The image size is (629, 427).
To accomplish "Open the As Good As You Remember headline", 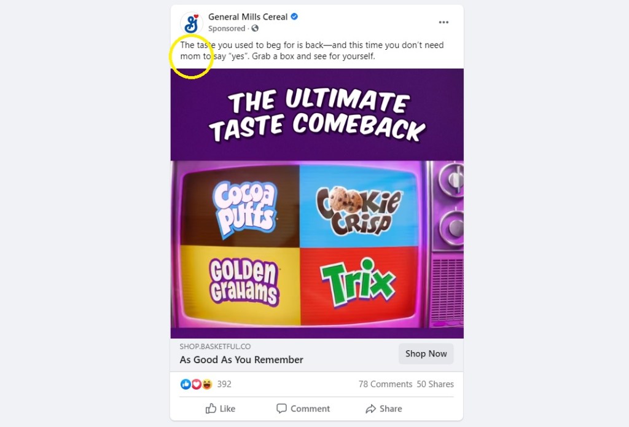I will pos(241,359).
